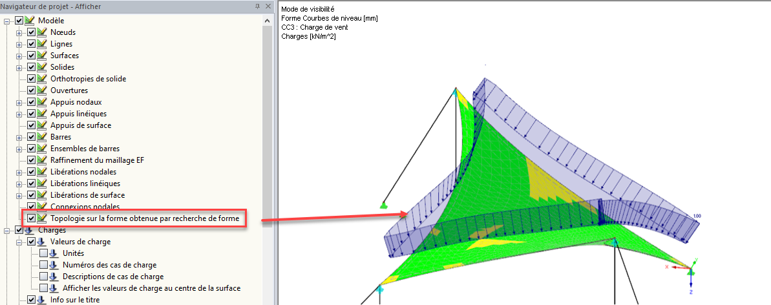This screenshot has height=305, width=771.
Task: Click Info sur le titre icon
Action: coord(41,300)
